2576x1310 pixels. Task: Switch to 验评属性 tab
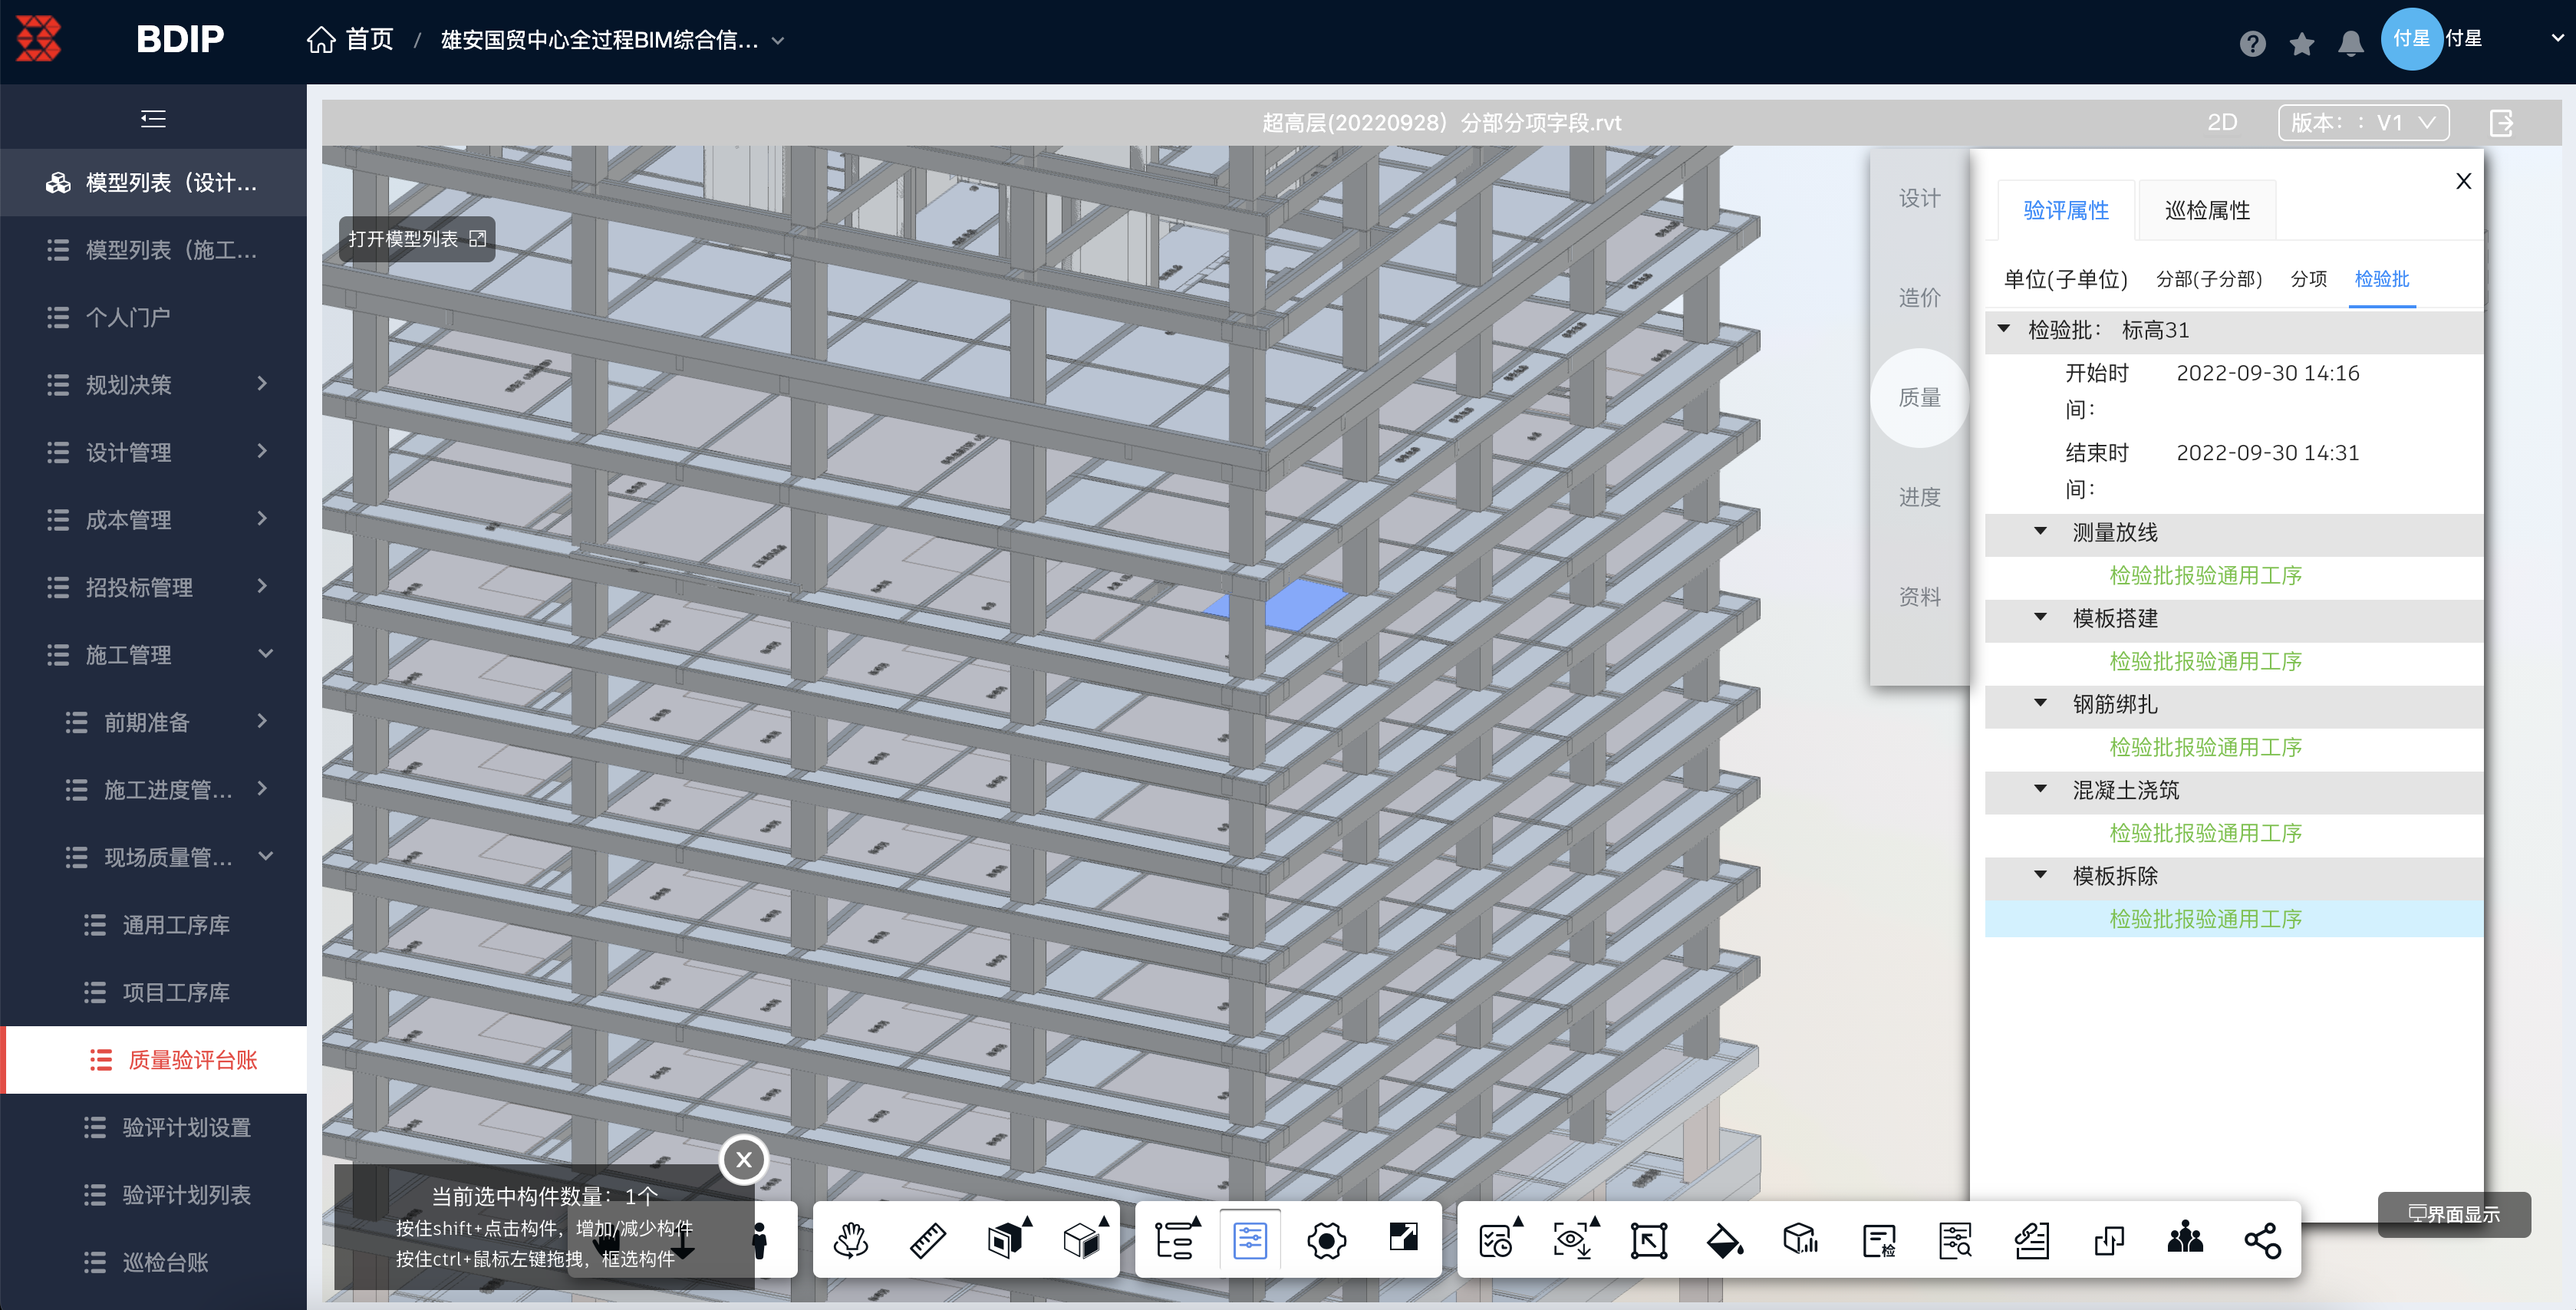pyautogui.click(x=2065, y=210)
